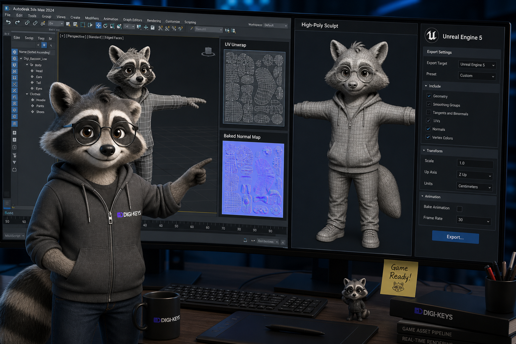The height and width of the screenshot is (344, 516).
Task: Toggle the Keyboard Shortcut Override icon
Action: (x=153, y=28)
